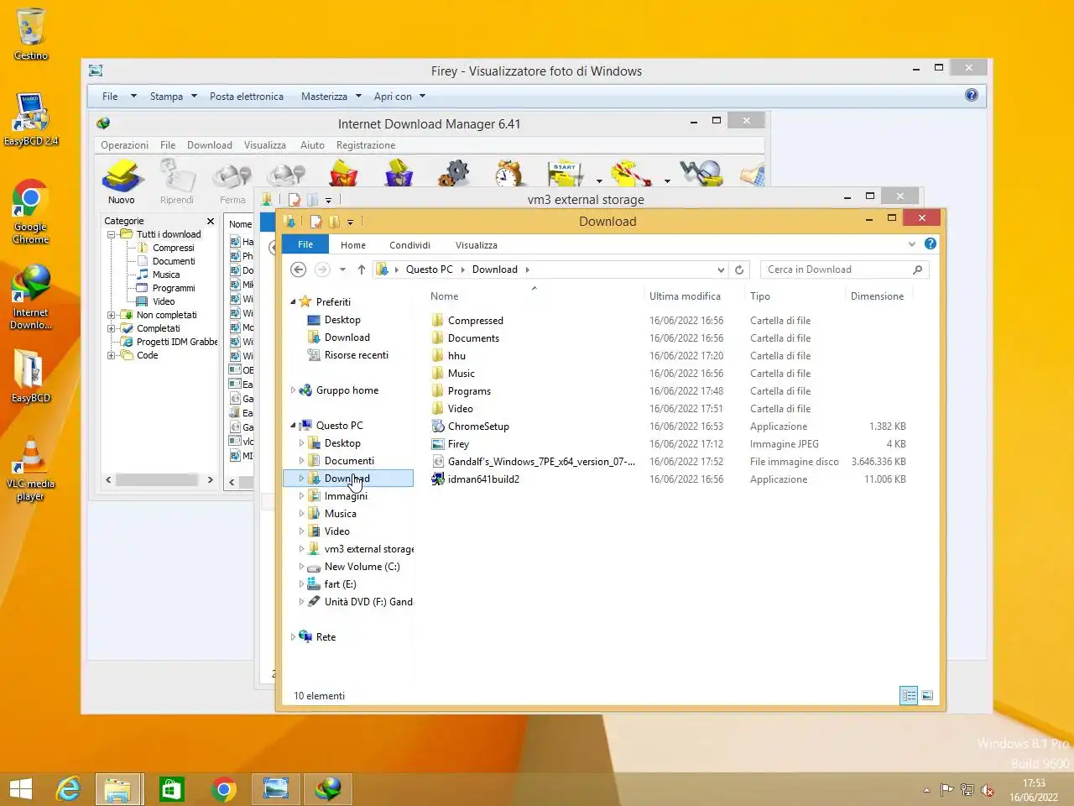The width and height of the screenshot is (1074, 806).
Task: Click the Explorer help question mark icon
Action: pyautogui.click(x=930, y=244)
